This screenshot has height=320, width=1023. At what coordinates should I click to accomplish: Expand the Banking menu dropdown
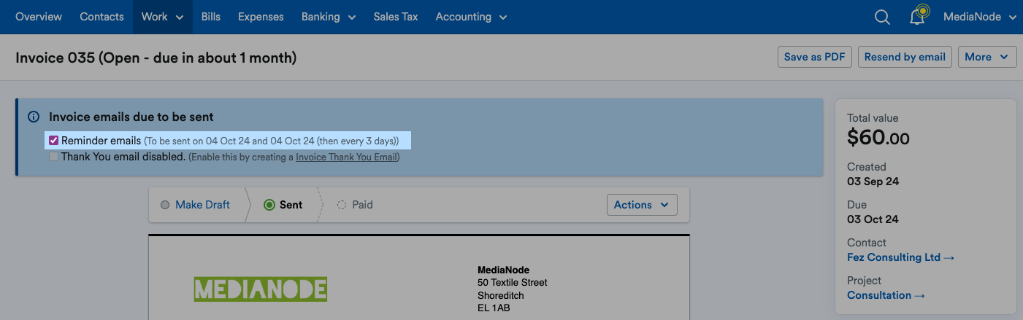(329, 17)
